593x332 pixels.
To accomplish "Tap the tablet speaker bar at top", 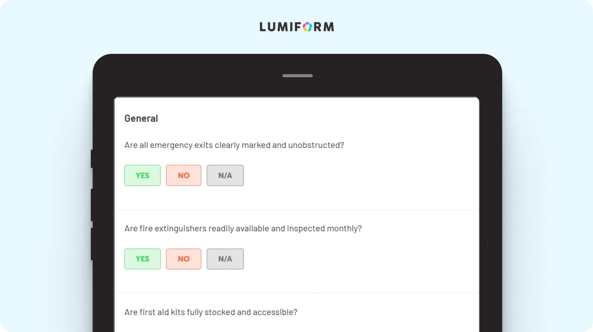I will tap(297, 76).
